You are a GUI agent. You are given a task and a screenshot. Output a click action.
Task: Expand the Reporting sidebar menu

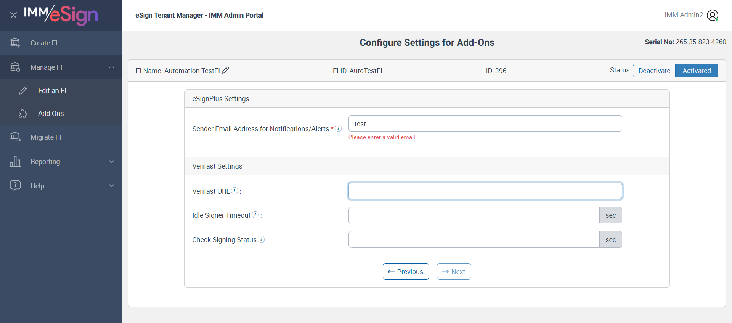point(111,161)
